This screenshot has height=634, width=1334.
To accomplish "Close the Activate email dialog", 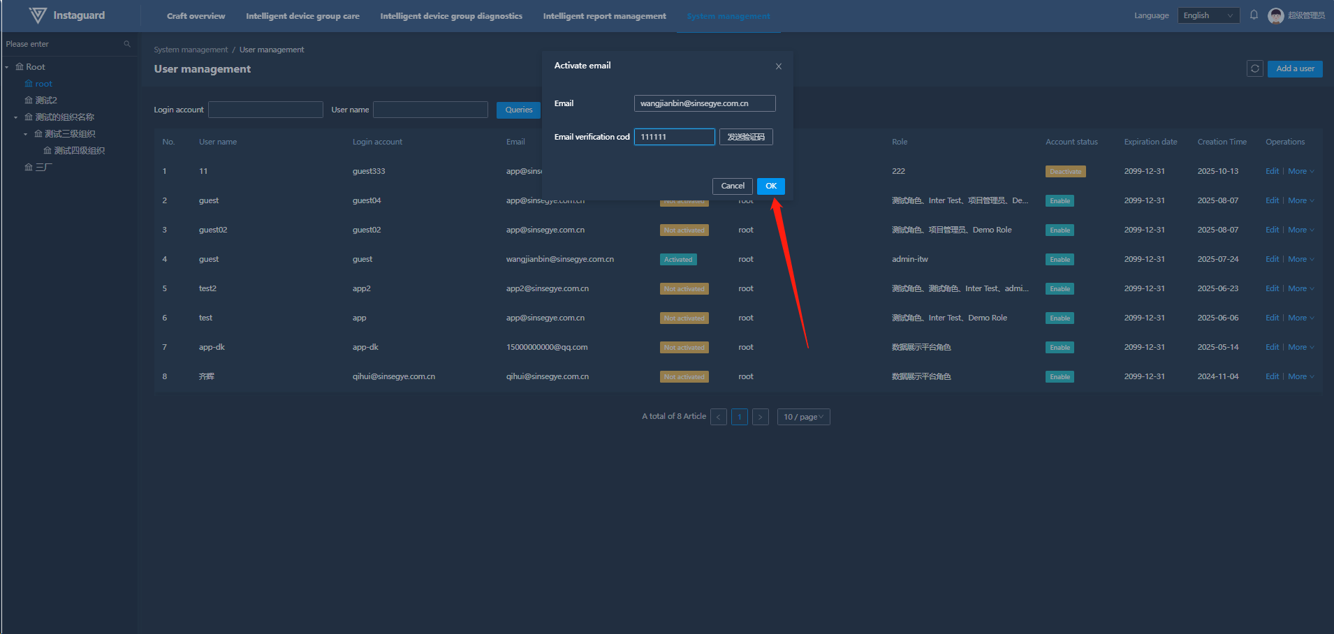I will (778, 66).
